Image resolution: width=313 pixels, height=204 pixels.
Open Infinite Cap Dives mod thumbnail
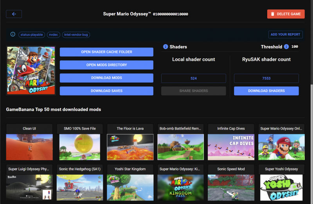tap(231, 147)
